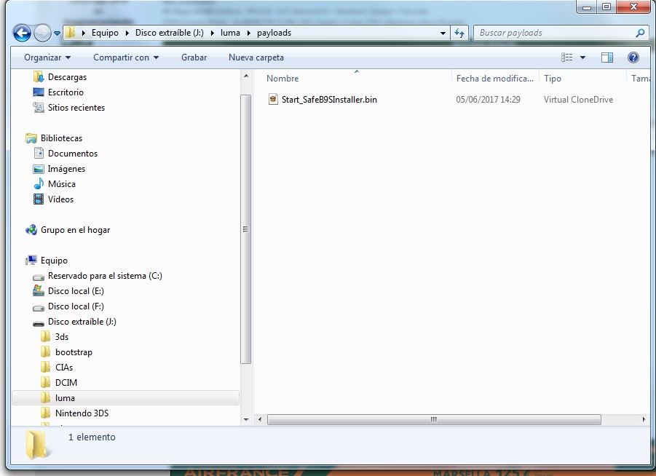The height and width of the screenshot is (476, 656).
Task: Focus the Buscar payloads search field
Action: 555,33
